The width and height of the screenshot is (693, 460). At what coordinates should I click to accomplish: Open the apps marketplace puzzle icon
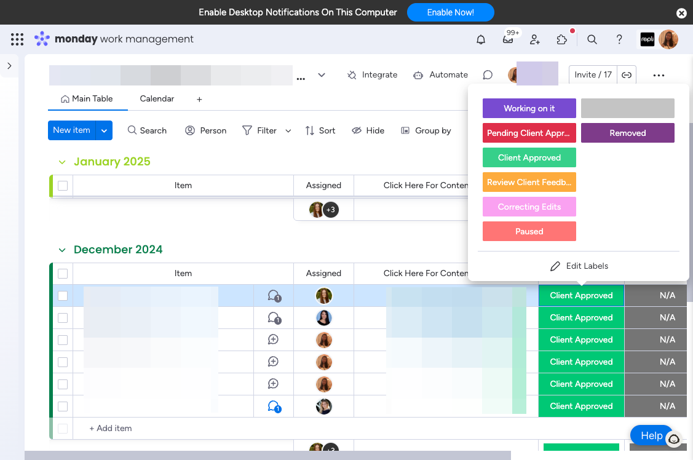562,39
